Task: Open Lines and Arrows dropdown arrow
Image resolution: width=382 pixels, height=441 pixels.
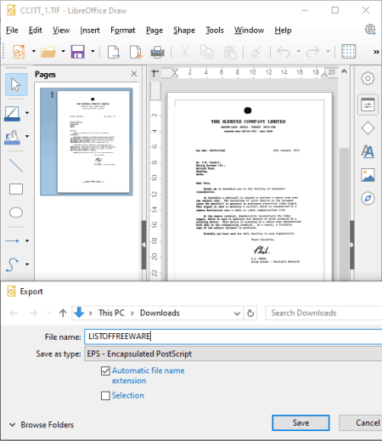Action: click(27, 240)
